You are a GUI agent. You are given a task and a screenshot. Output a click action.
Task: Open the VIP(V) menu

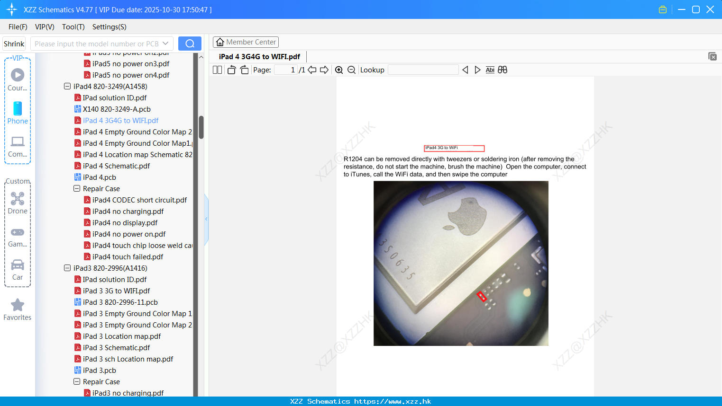click(45, 27)
